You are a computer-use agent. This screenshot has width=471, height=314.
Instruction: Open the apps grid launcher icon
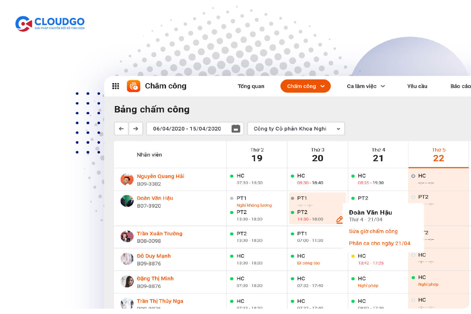[x=115, y=86]
